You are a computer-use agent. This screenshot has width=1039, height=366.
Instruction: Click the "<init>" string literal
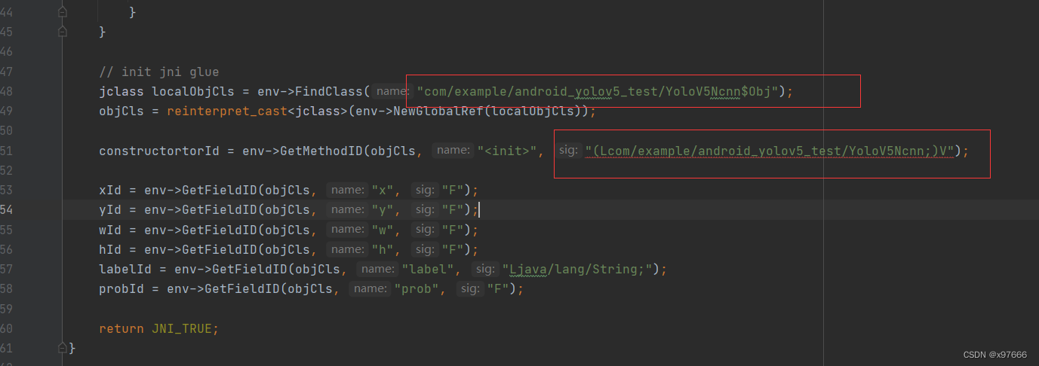click(x=506, y=151)
